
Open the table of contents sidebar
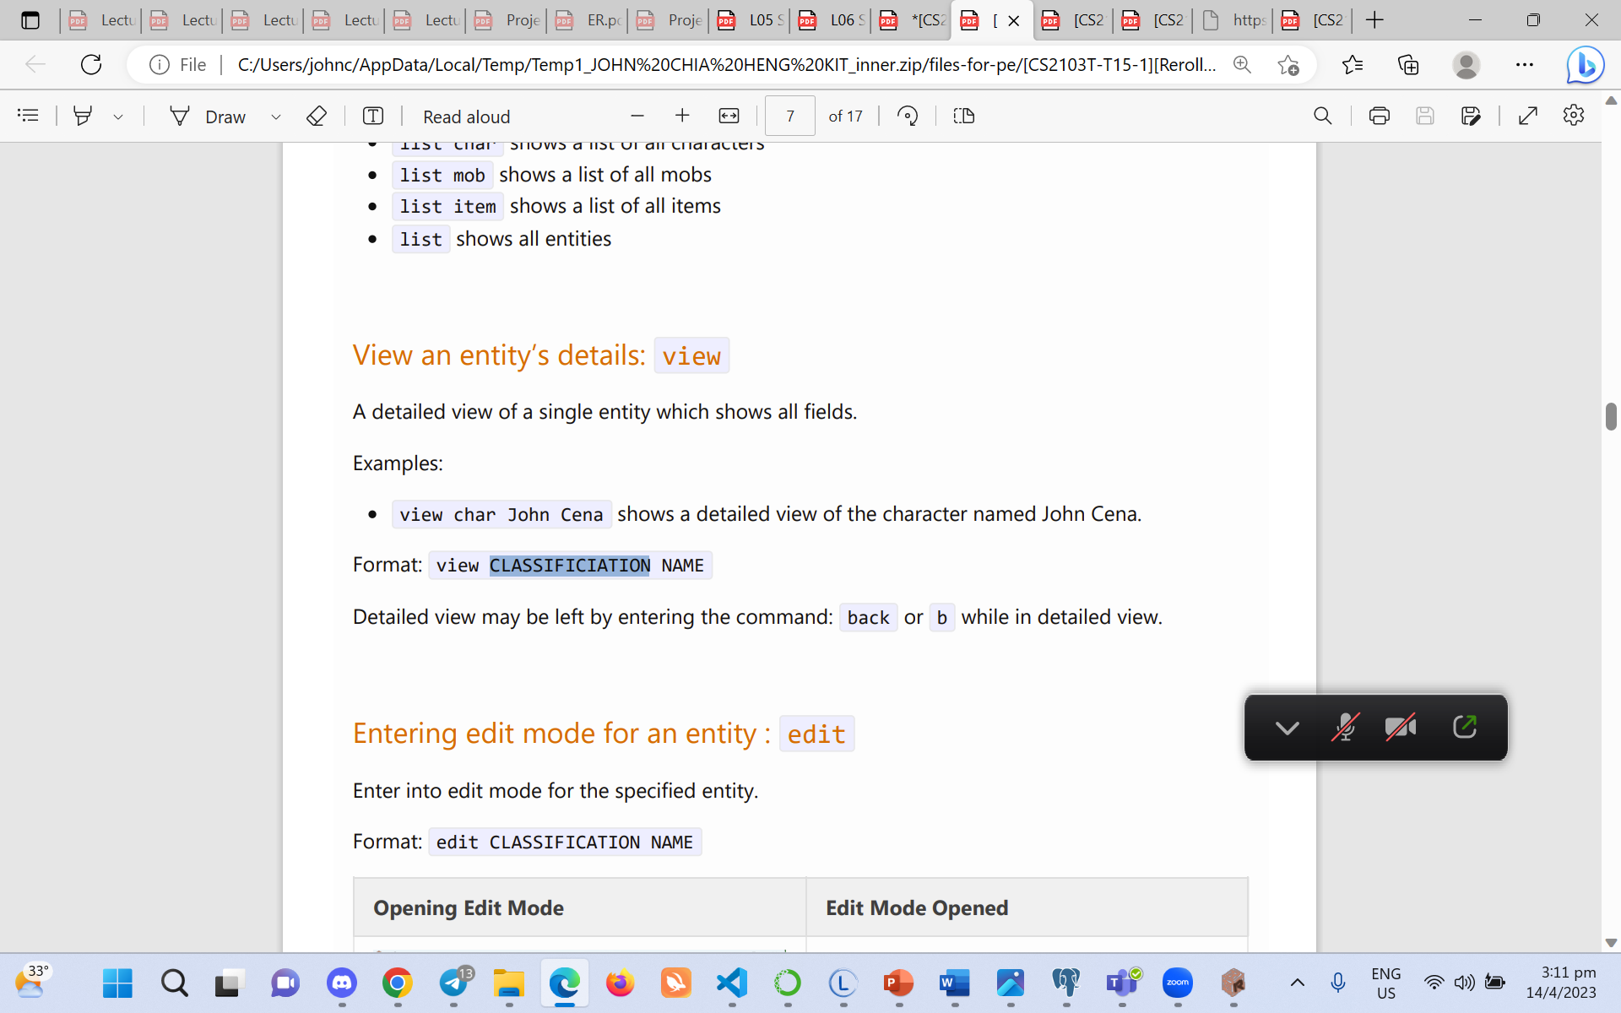28,116
